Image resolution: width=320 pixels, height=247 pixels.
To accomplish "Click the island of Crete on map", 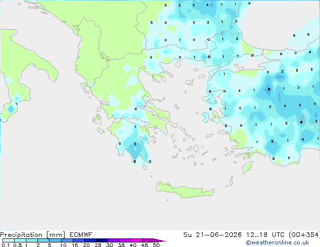I will pos(185,191).
